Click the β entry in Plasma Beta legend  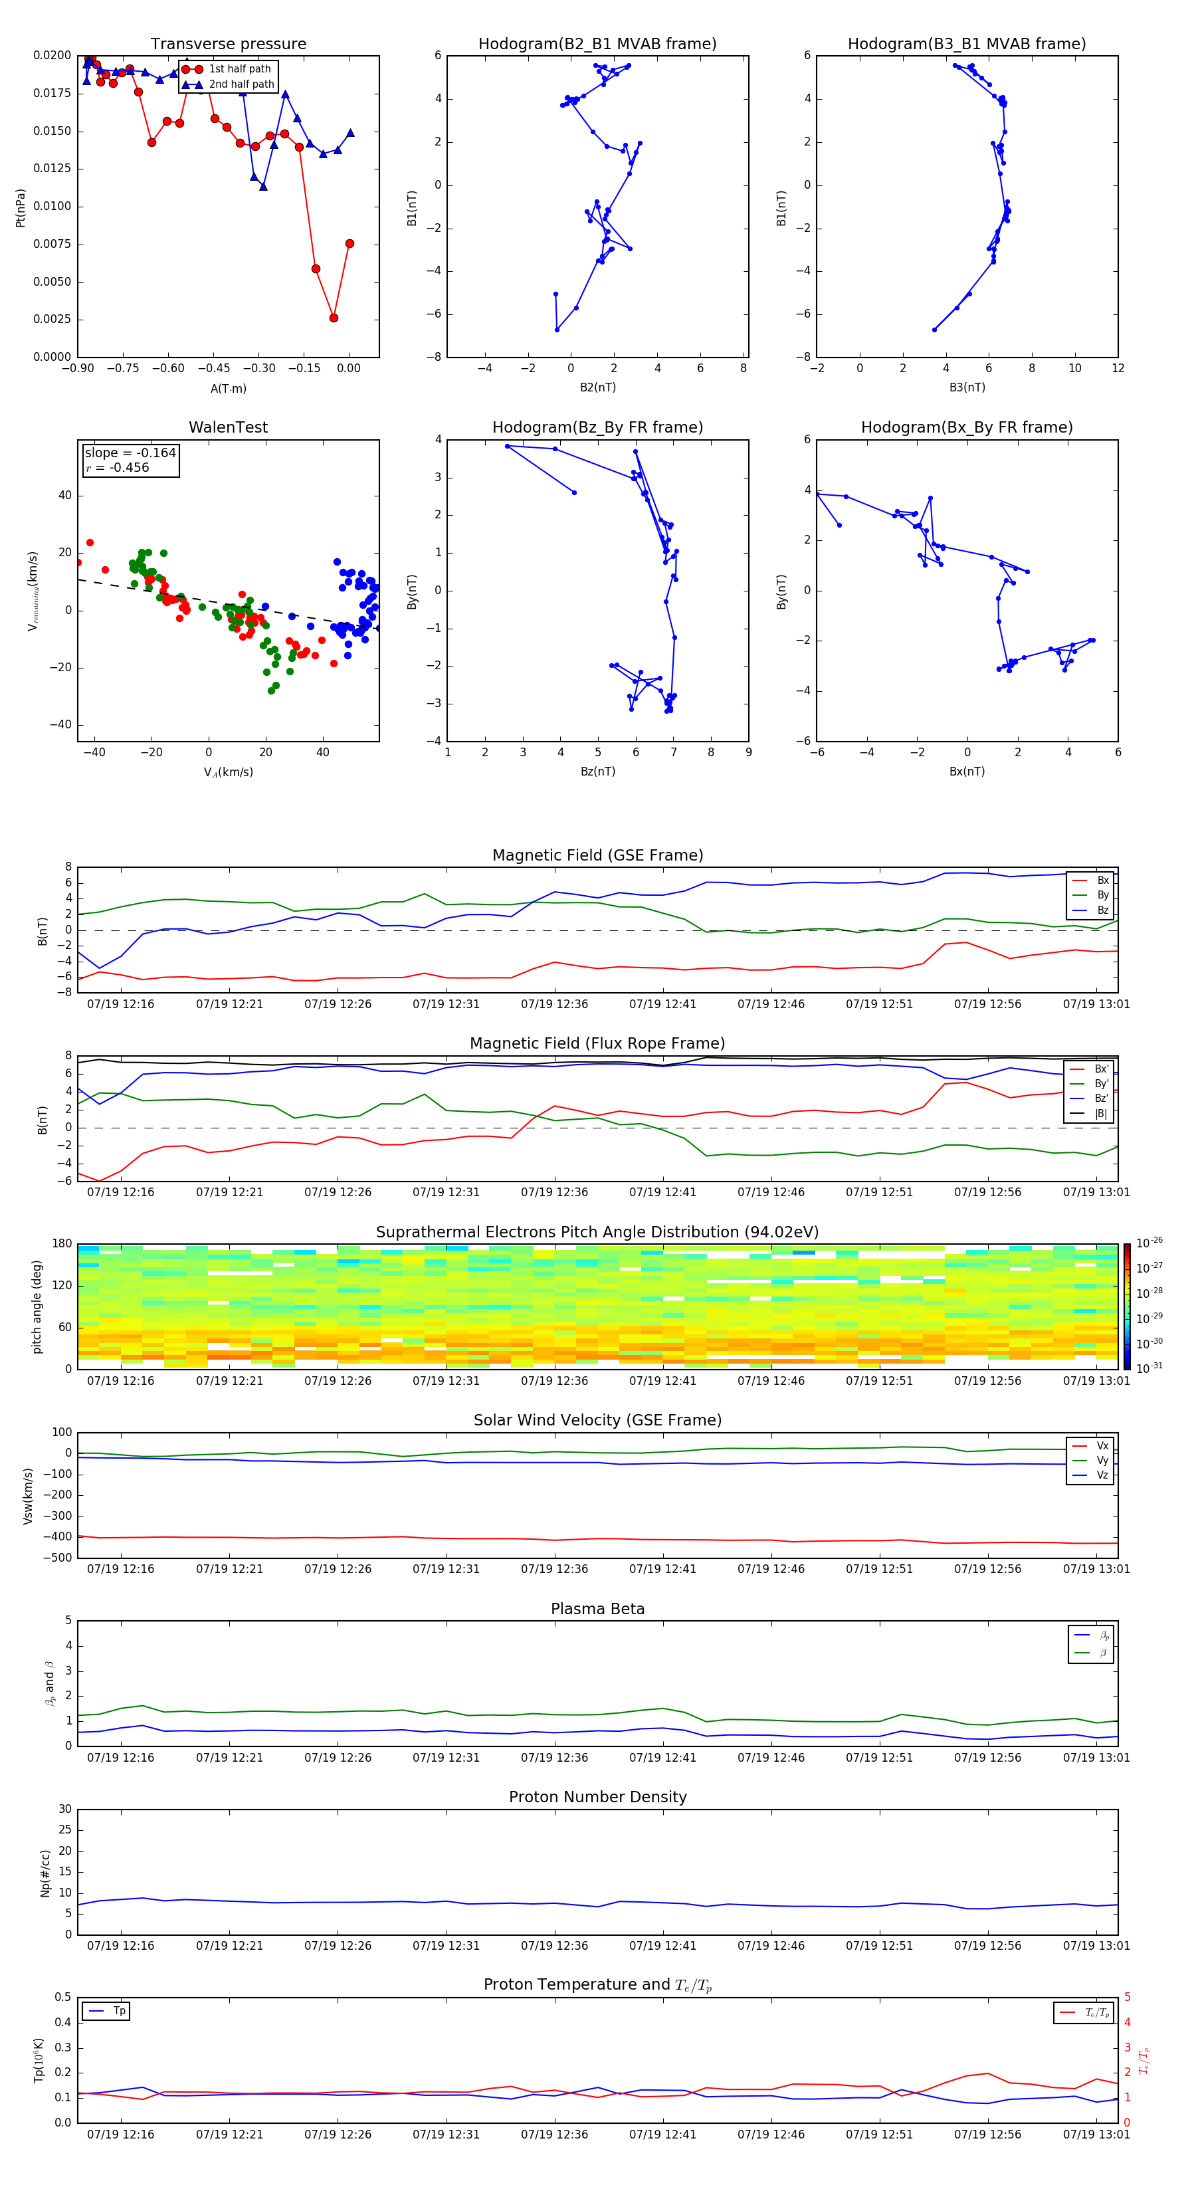click(1091, 1653)
